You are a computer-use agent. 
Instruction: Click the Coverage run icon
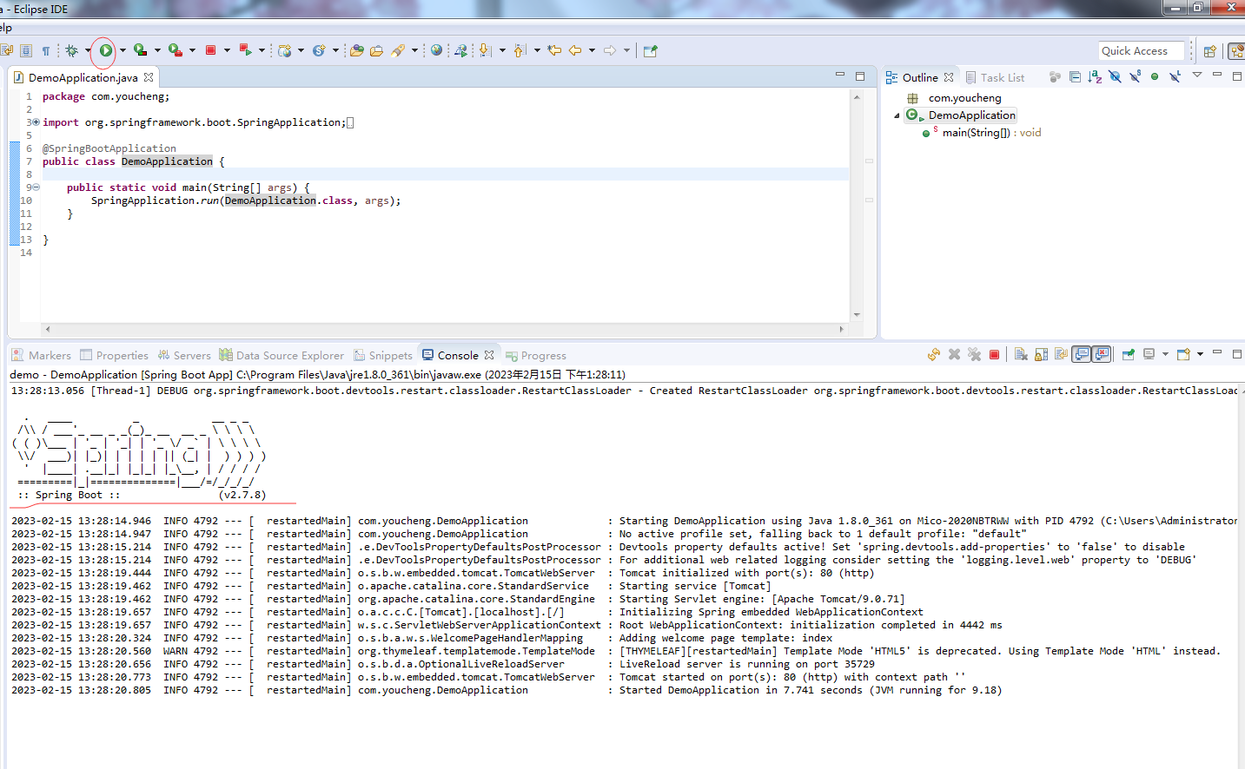(x=140, y=50)
